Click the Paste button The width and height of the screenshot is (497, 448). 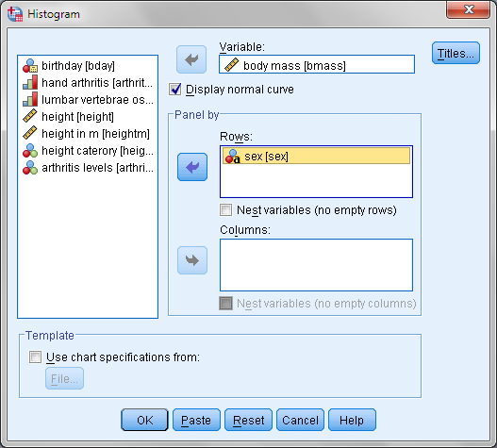[196, 420]
